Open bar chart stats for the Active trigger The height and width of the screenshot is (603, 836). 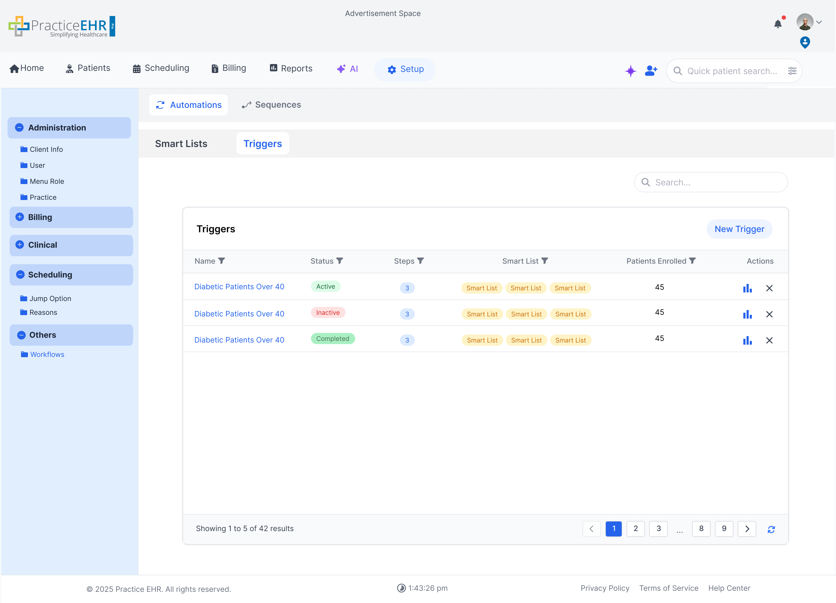pos(747,288)
